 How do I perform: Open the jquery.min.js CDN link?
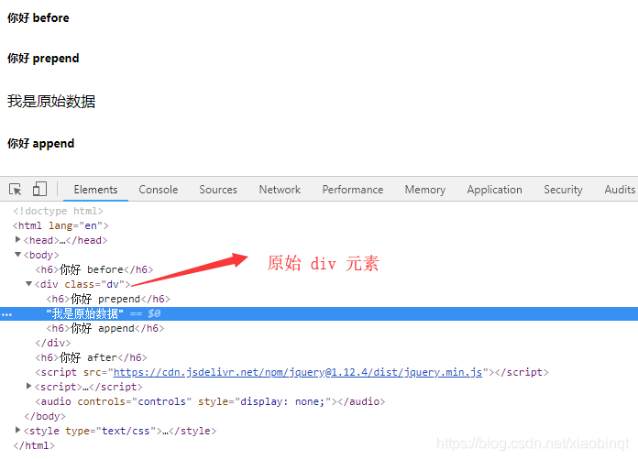[298, 372]
